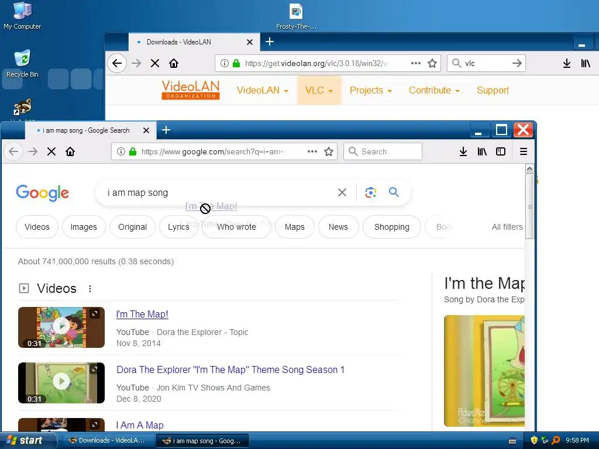Image resolution: width=599 pixels, height=449 pixels.
Task: Open the My Computer desktop icon
Action: pyautogui.click(x=22, y=15)
